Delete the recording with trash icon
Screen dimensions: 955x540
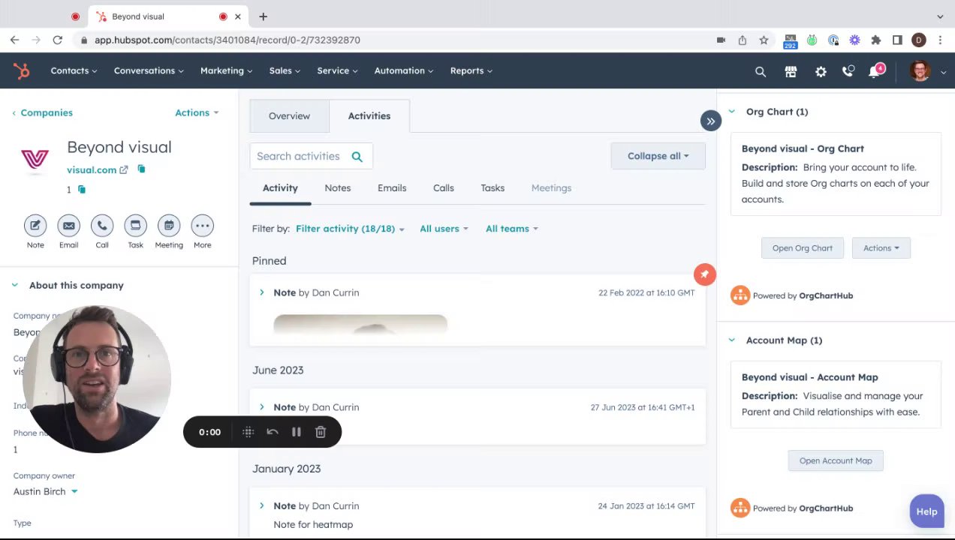321,432
